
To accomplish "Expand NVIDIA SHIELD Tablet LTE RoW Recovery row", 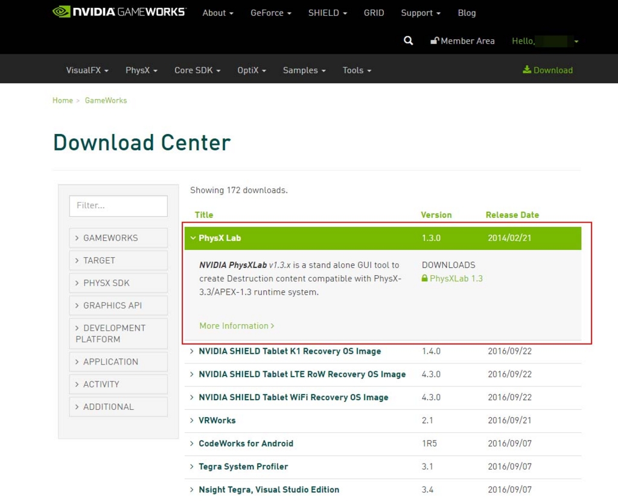I will (x=383, y=374).
